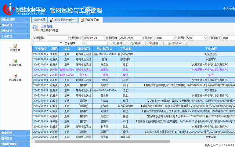
Task: Click the 查询 search button
Action: pyautogui.click(x=117, y=43)
